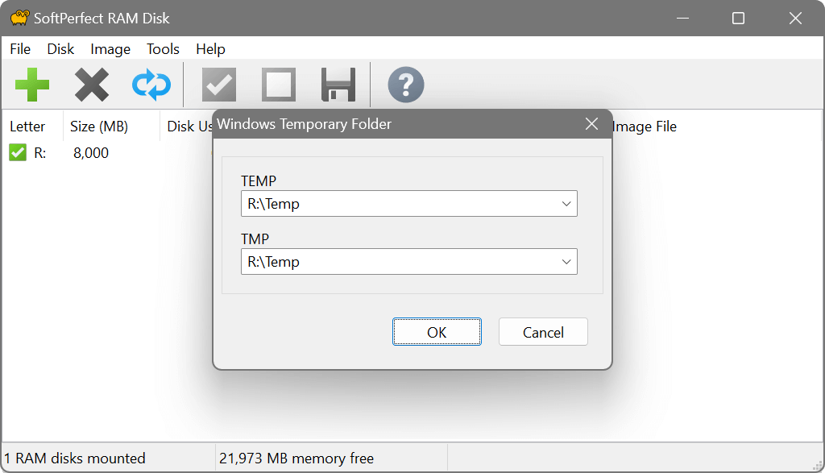Click the SoftPerfect RAM Disk app icon
Image resolution: width=825 pixels, height=473 pixels.
click(19, 18)
